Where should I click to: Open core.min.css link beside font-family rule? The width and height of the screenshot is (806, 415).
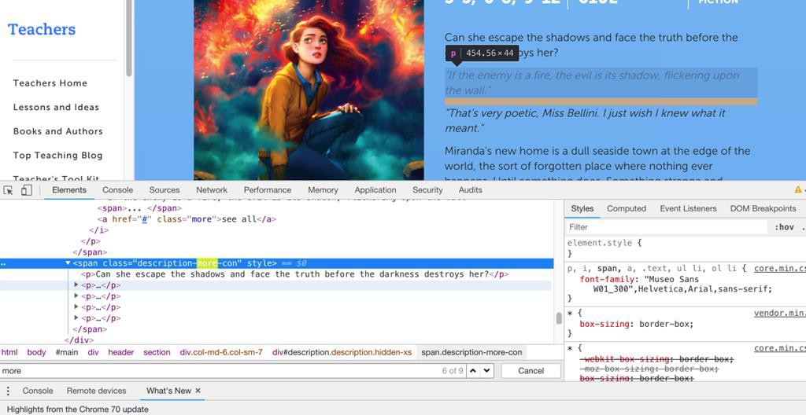[779, 269]
